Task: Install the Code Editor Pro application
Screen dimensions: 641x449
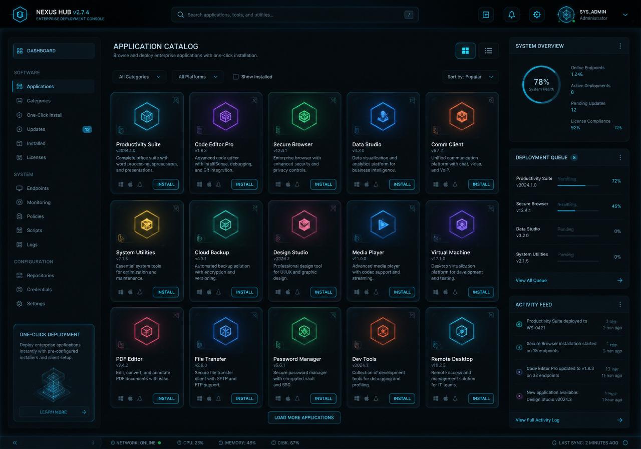Action: (x=244, y=184)
